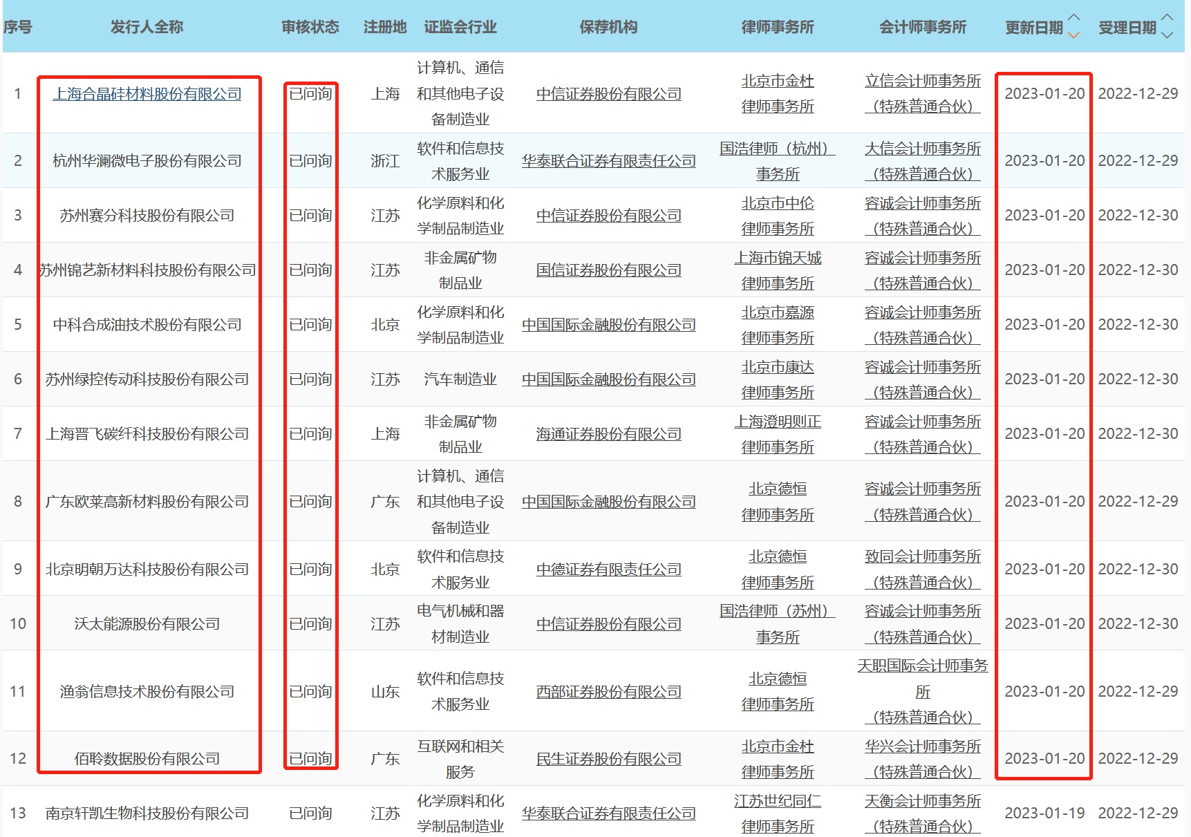Open issuer 广东欧莱高新材料股份有限公司
Image resolution: width=1191 pixels, height=837 pixels.
tap(147, 502)
